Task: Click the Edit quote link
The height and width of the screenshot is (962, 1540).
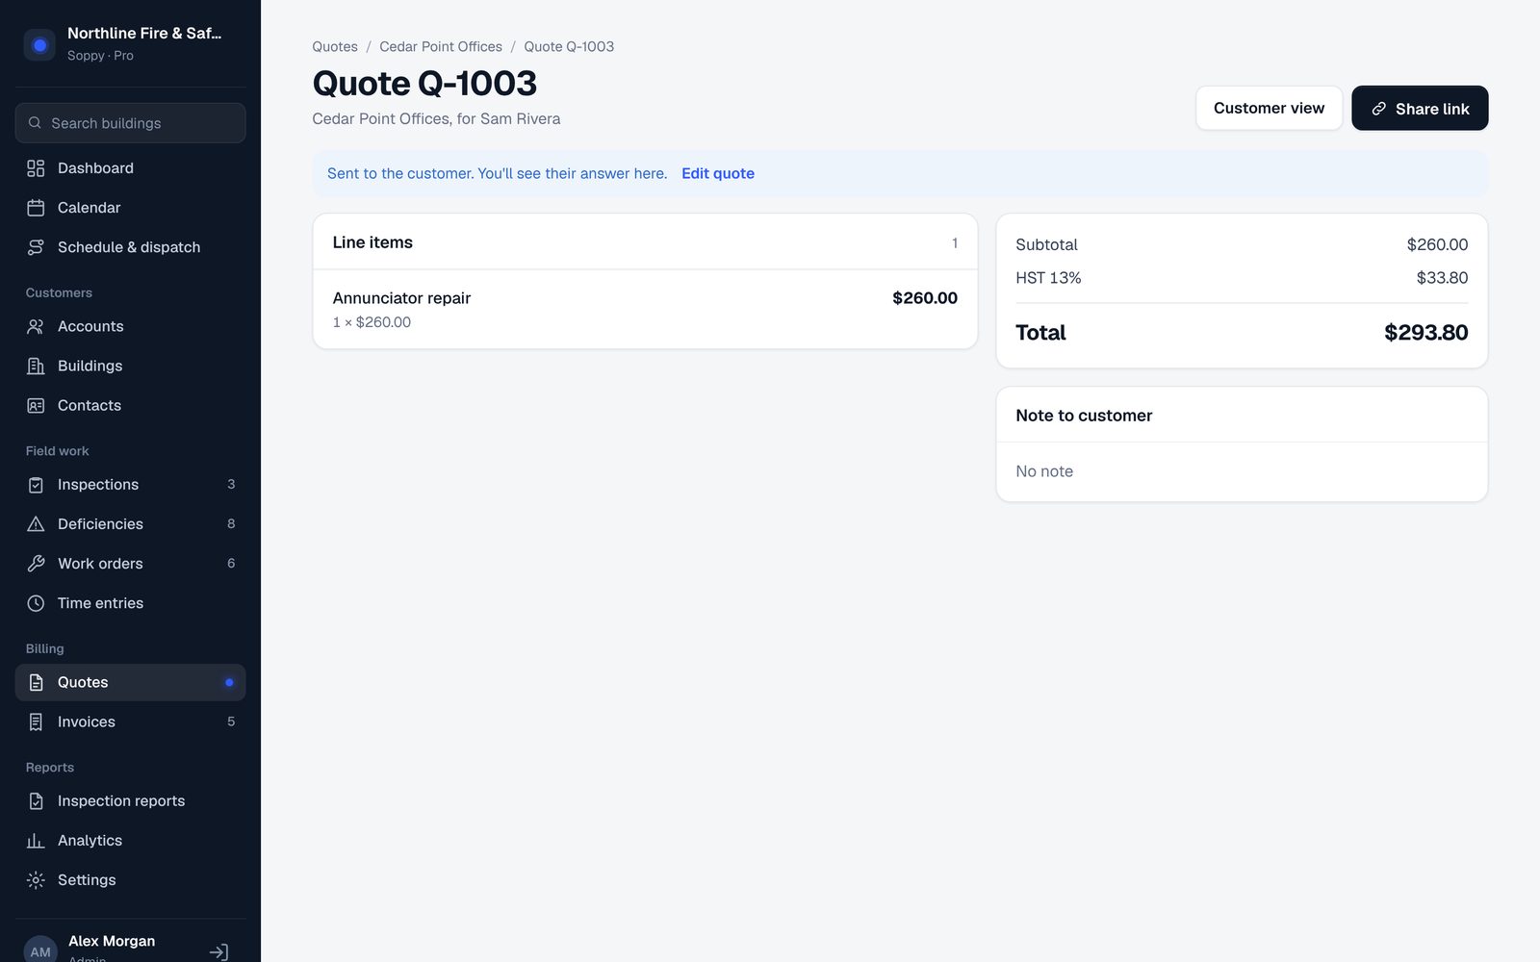Action: (x=718, y=173)
